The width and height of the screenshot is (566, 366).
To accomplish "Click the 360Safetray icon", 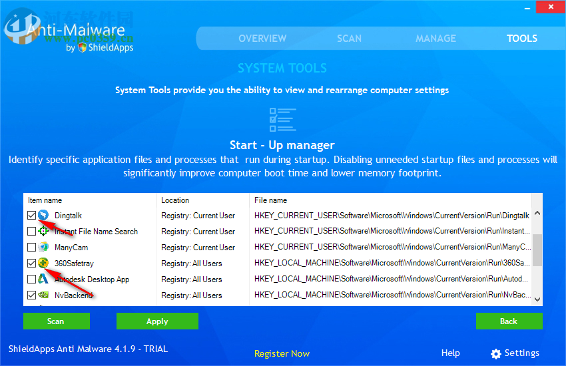I will click(x=43, y=263).
